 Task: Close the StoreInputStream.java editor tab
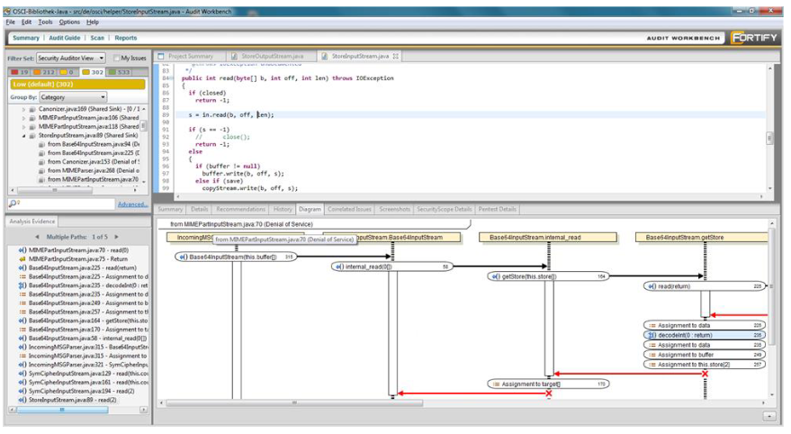click(395, 56)
